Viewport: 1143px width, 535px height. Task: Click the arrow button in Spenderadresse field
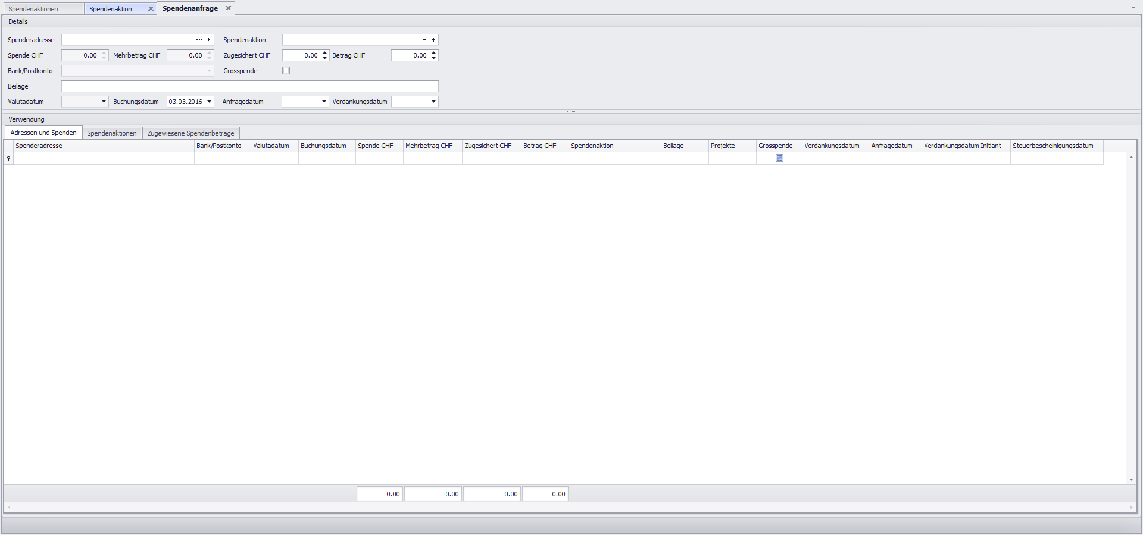click(209, 40)
